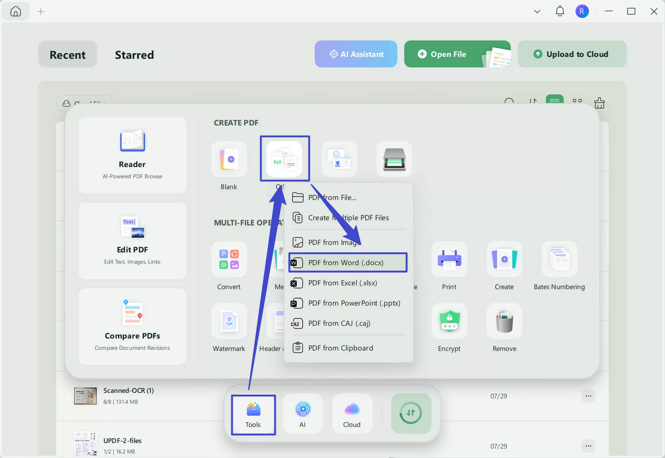665x458 pixels.
Task: Switch to the Starred tab
Action: pos(134,55)
